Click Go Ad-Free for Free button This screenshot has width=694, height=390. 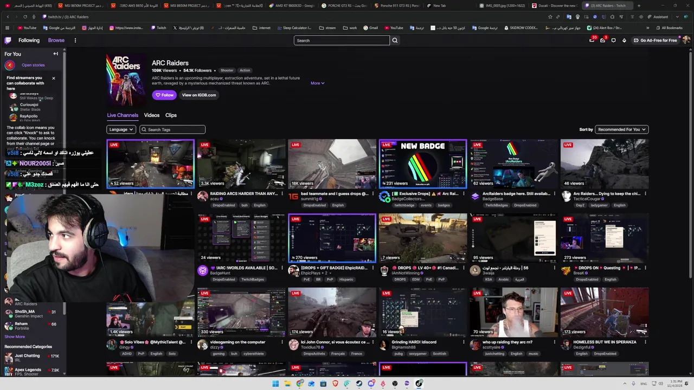pos(654,40)
